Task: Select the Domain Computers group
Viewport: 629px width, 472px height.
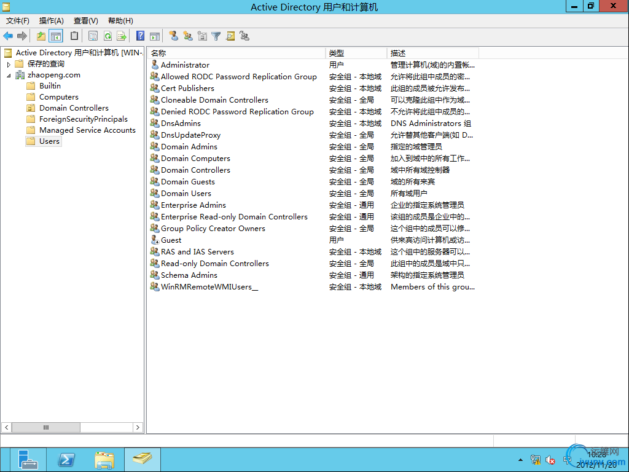Action: [195, 159]
